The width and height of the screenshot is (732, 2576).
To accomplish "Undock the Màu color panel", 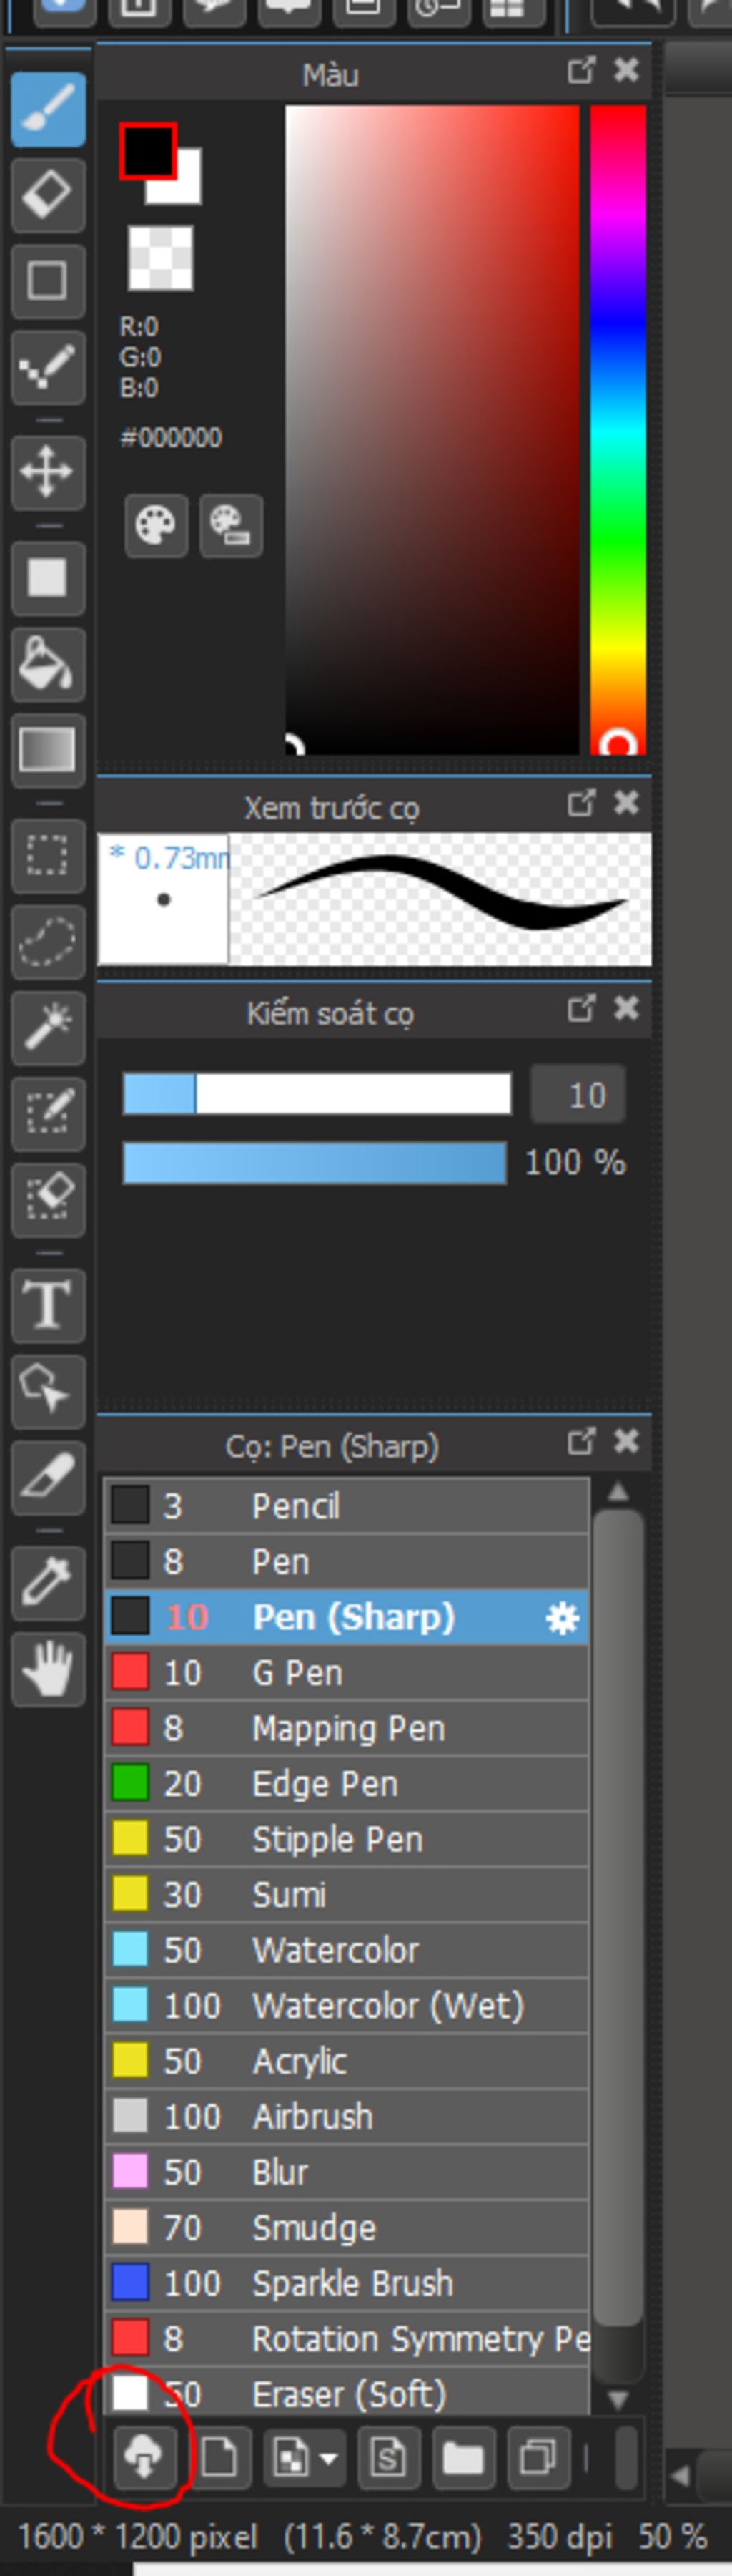I will point(581,70).
